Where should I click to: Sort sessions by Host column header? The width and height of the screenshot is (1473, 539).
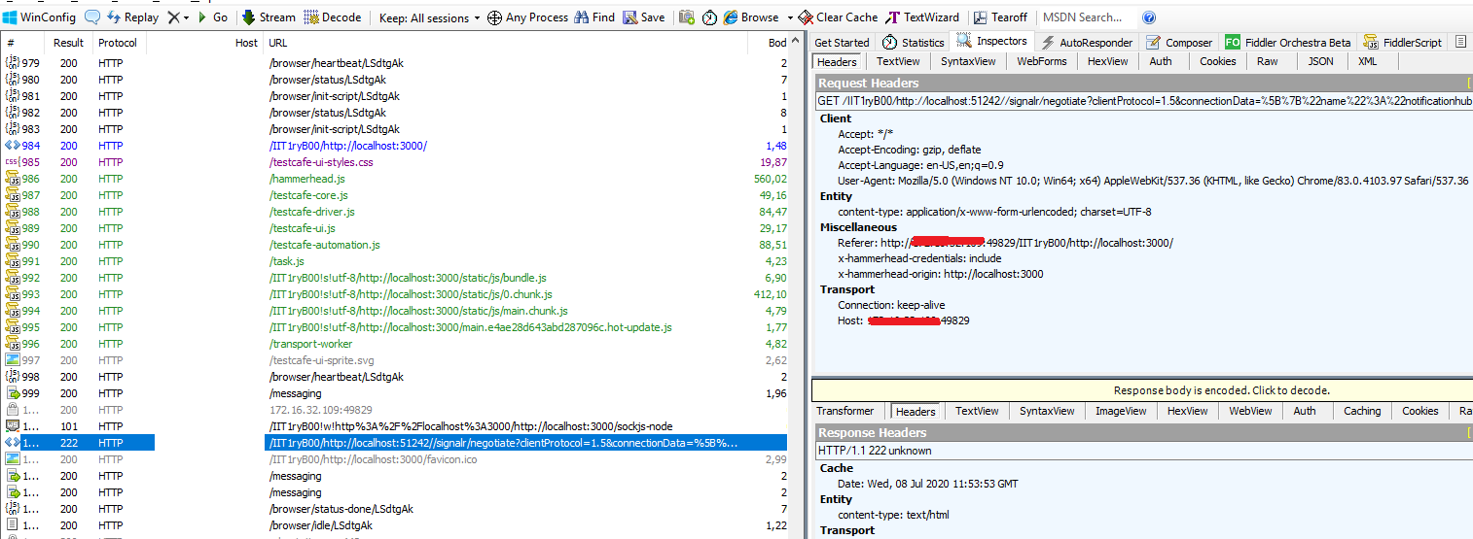pos(204,43)
